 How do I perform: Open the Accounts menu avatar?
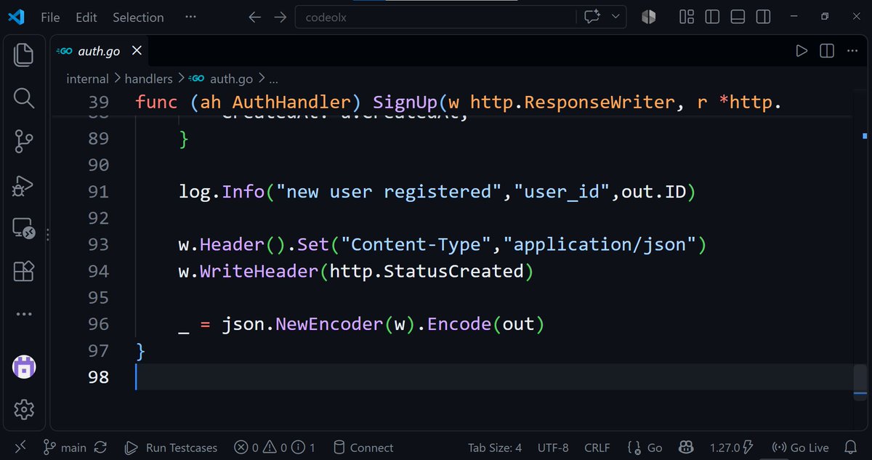click(24, 366)
